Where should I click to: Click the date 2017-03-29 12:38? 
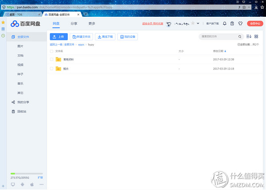tap(223, 59)
